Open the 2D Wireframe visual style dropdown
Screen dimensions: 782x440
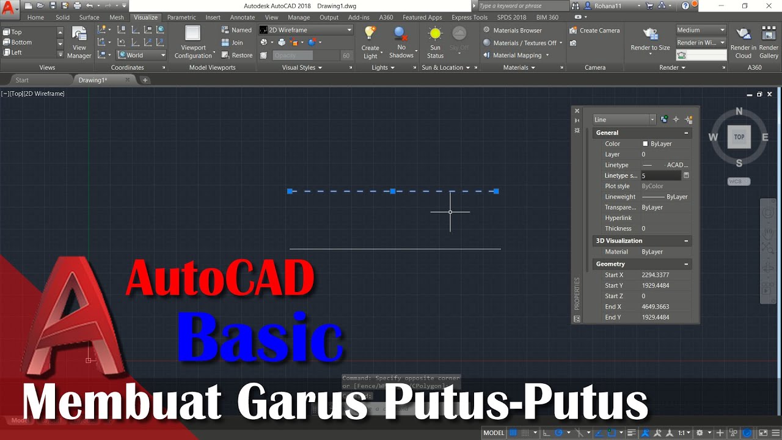coord(305,30)
